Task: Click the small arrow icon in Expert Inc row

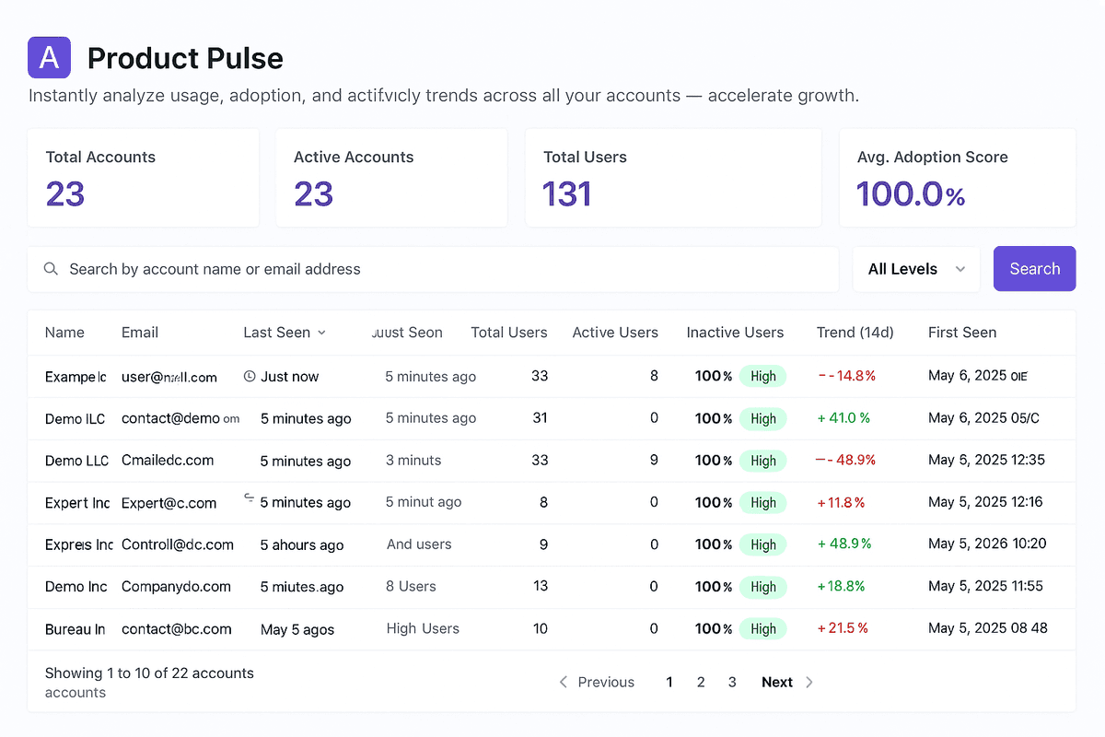Action: pyautogui.click(x=248, y=497)
